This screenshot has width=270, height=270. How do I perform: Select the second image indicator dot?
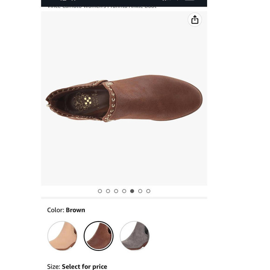pos(108,191)
